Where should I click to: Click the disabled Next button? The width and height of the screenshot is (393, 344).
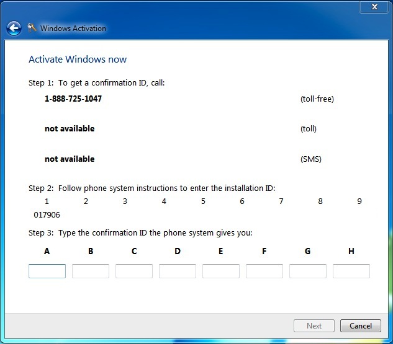(314, 326)
